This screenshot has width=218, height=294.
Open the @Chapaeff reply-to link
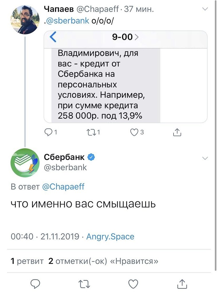click(x=63, y=187)
